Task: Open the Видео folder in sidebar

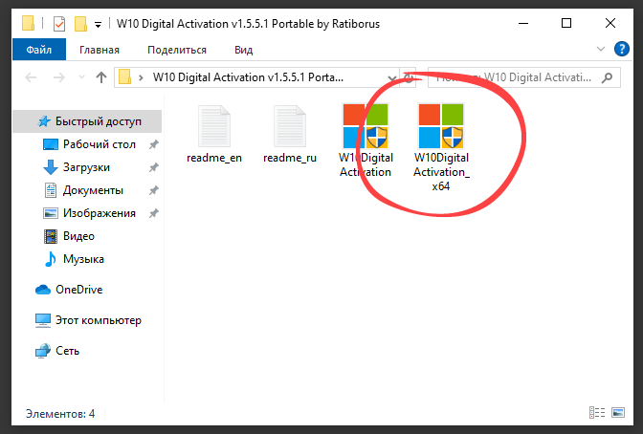Action: [78, 236]
